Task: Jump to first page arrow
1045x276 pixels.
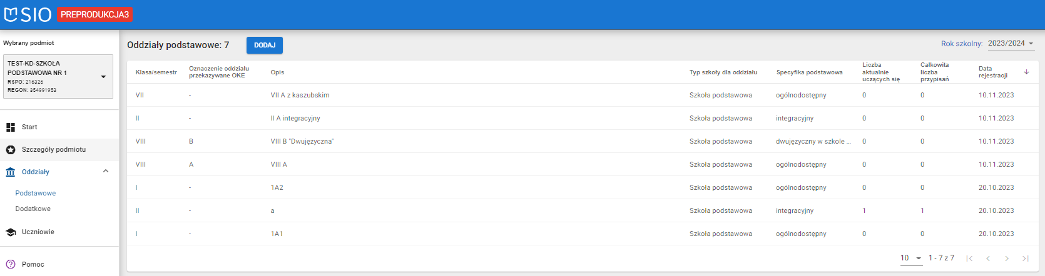Action: click(969, 259)
